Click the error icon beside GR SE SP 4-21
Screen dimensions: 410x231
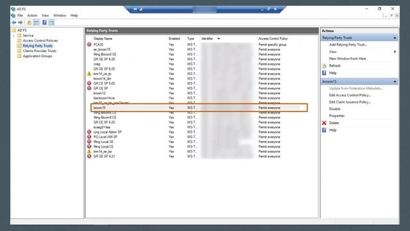(x=89, y=156)
